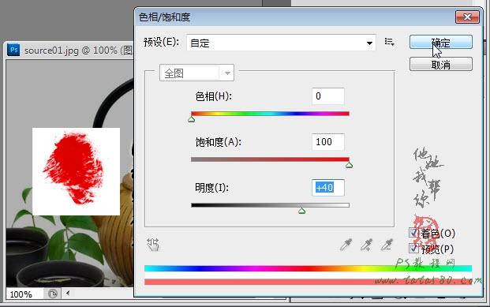
Task: Toggle the 着色 colorize checkbox
Action: 413,233
